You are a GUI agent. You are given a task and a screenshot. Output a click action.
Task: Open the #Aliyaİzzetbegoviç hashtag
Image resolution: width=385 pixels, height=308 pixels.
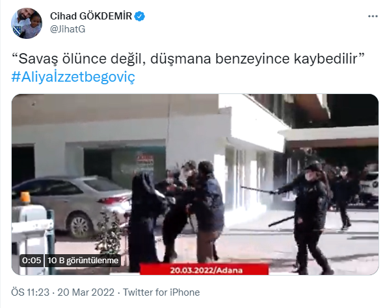[73, 77]
